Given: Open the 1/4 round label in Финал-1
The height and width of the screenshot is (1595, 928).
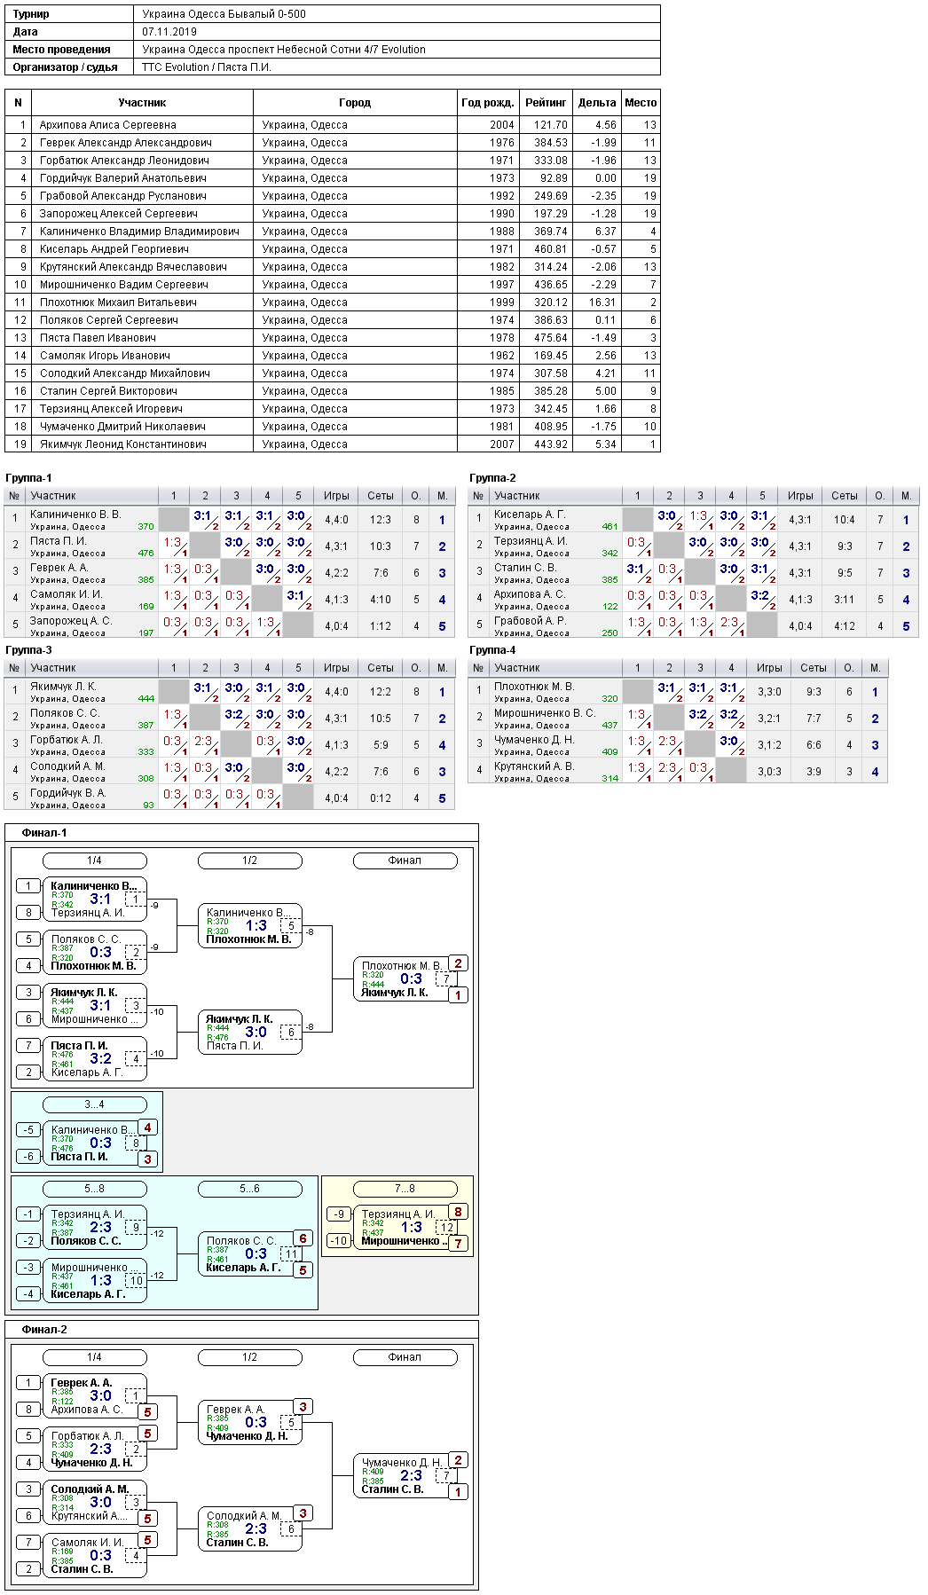Looking at the screenshot, I should click(94, 860).
